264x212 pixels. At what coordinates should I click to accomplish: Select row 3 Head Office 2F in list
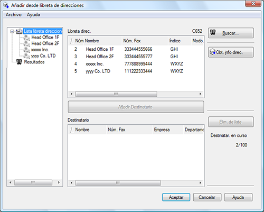pyautogui.click(x=136, y=57)
